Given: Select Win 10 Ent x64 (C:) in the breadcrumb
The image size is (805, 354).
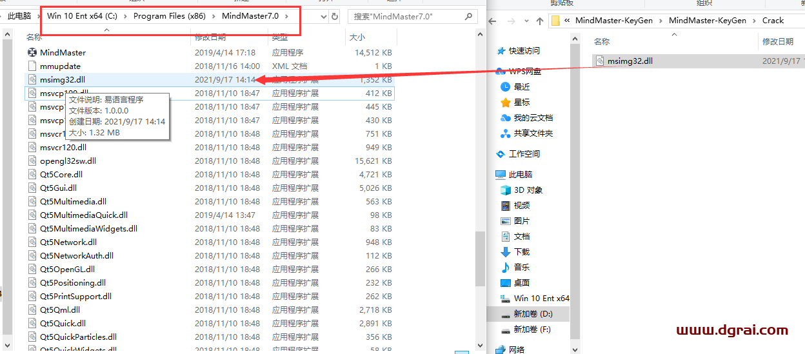Looking at the screenshot, I should [83, 16].
